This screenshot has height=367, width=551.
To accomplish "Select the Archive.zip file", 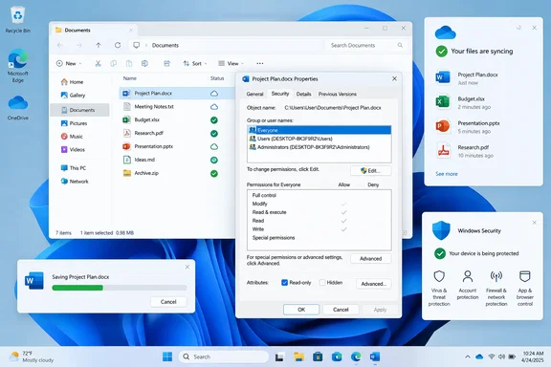I will [176, 173].
